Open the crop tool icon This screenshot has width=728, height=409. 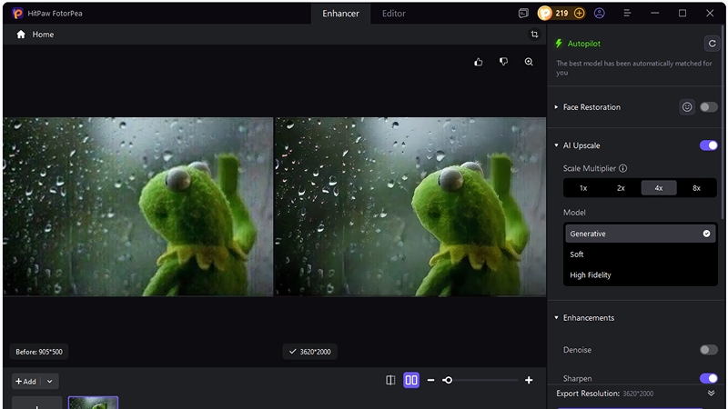click(534, 35)
